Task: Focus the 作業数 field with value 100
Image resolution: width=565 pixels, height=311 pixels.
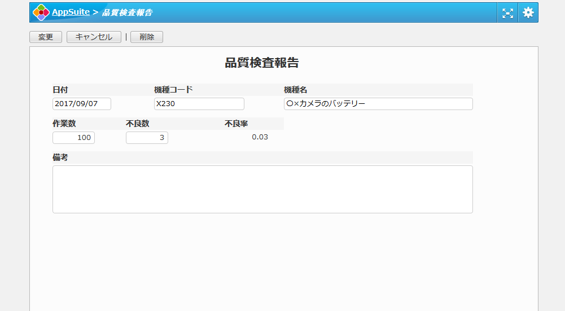Action: click(x=73, y=138)
